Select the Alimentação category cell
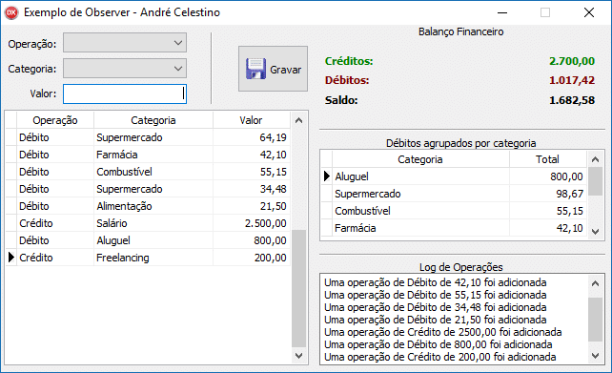The image size is (612, 373). [x=153, y=206]
